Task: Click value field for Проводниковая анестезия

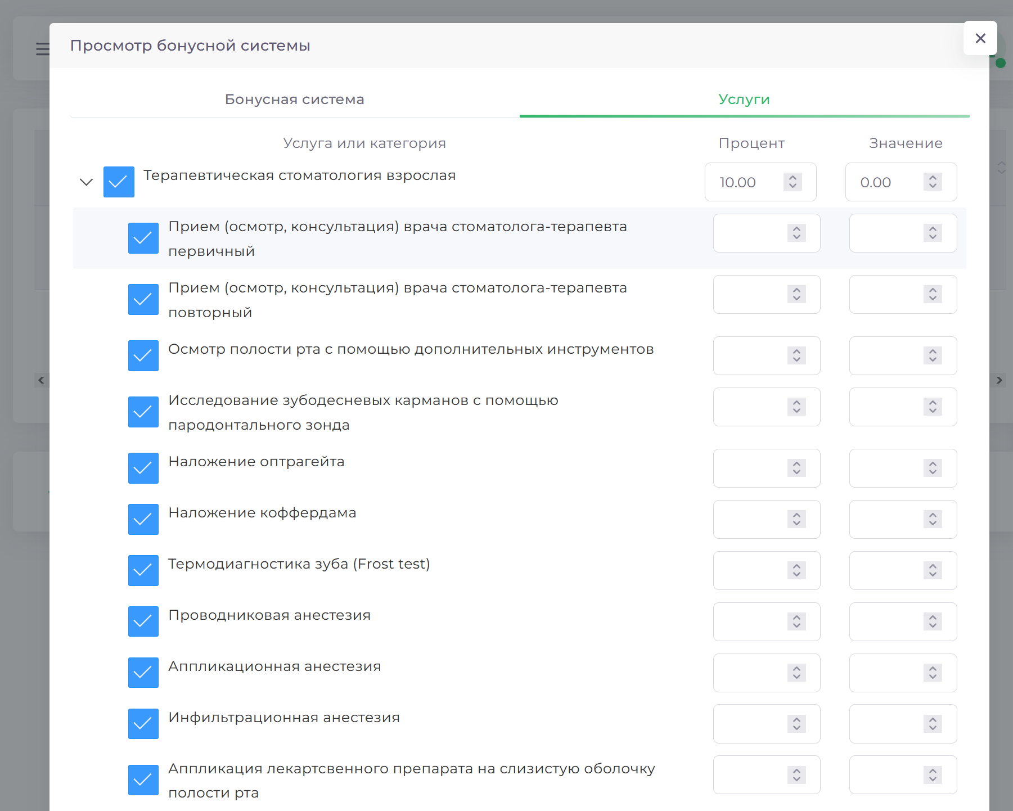Action: [x=903, y=622]
